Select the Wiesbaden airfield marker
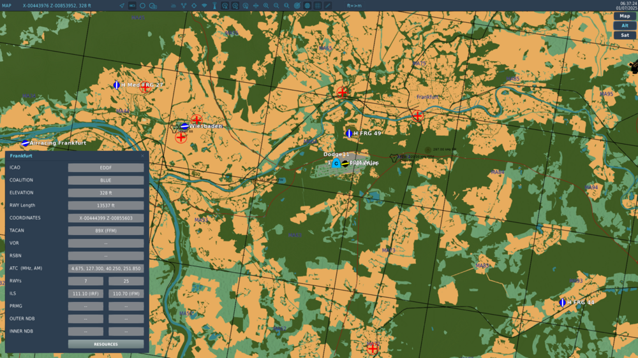 coord(185,126)
